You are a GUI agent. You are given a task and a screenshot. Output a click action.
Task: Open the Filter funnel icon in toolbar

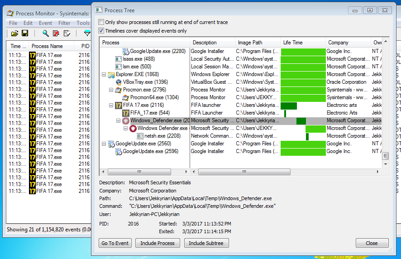coord(87,33)
